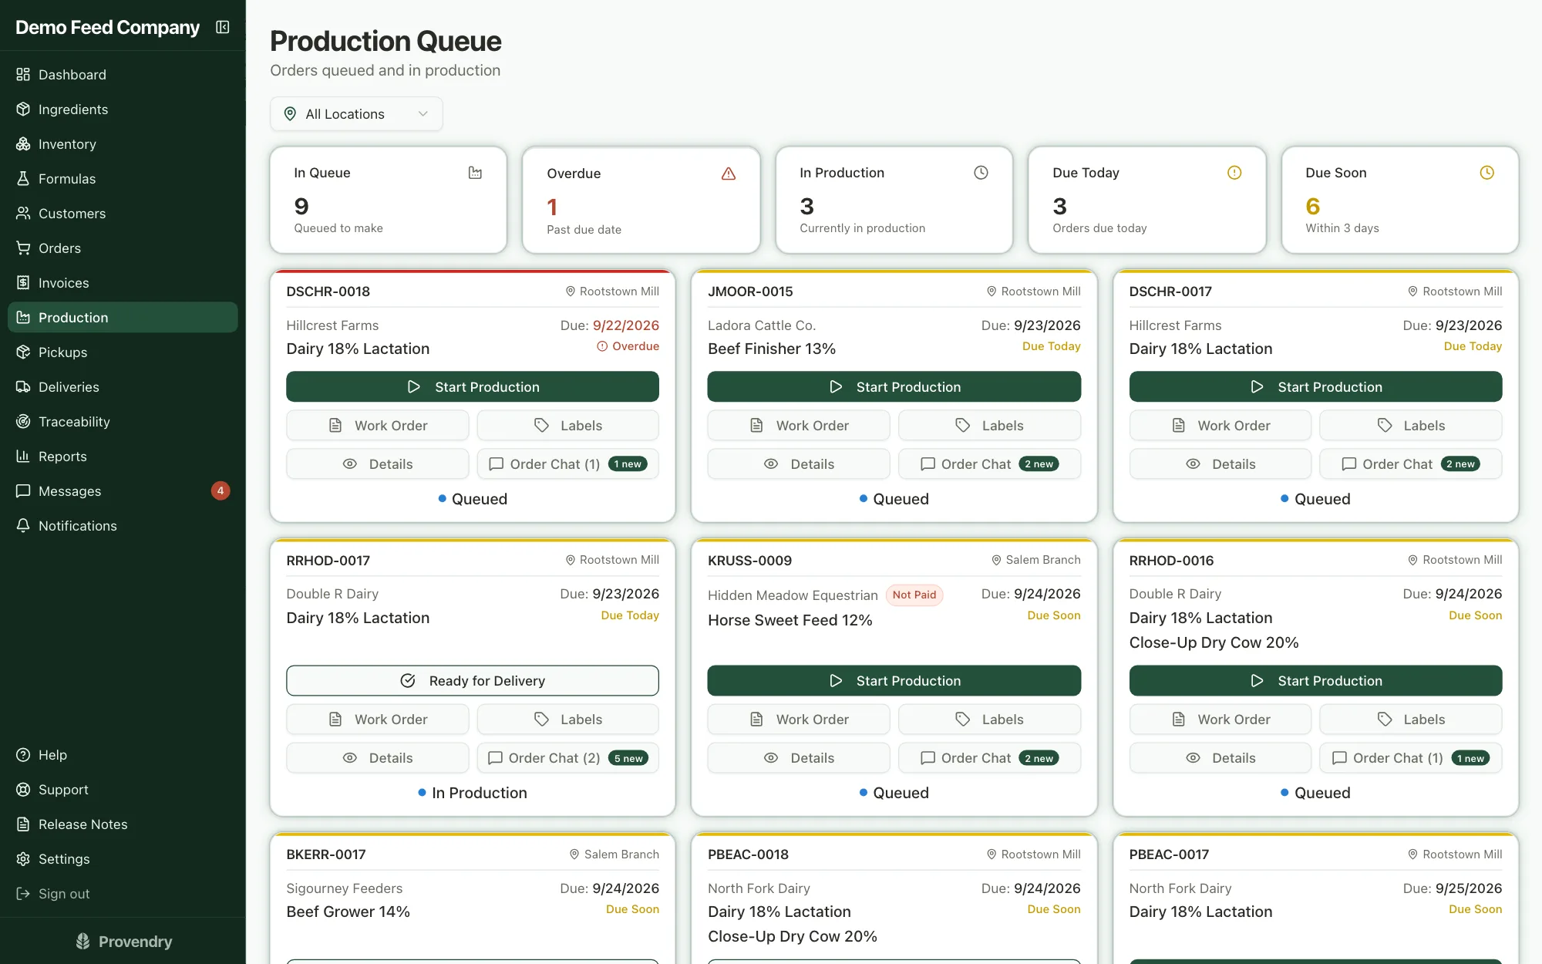This screenshot has height=964, width=1542.
Task: Open Order Chat for KRUSS-0009
Action: click(989, 758)
